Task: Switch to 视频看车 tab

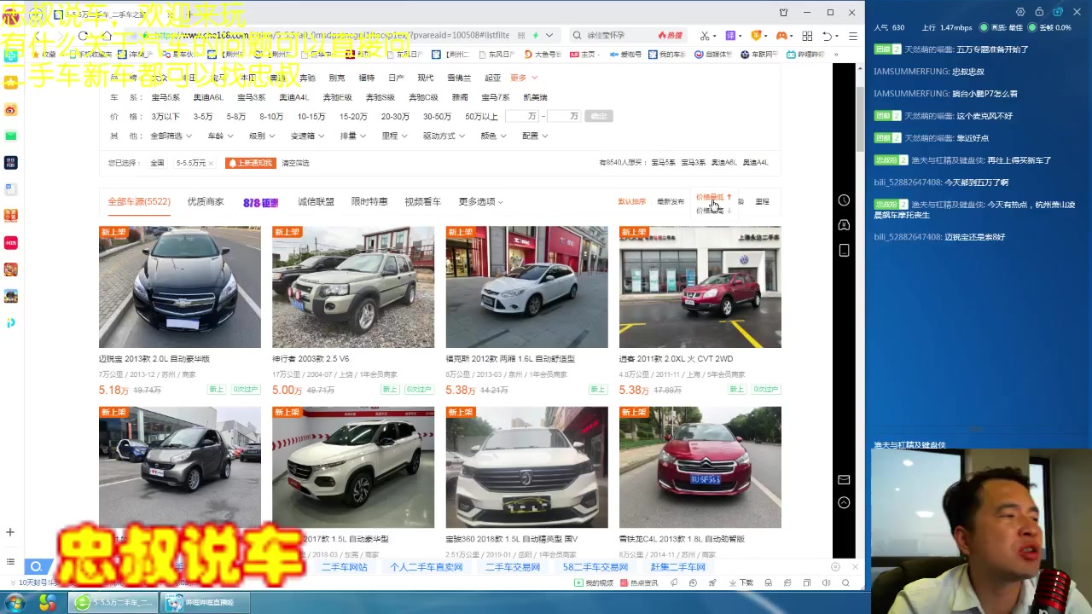Action: [422, 202]
